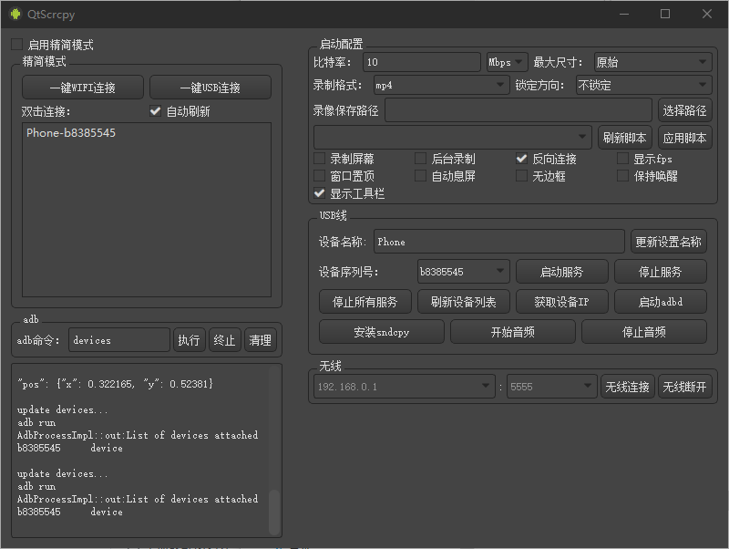Maximize the QtScrcpy window

[x=665, y=14]
